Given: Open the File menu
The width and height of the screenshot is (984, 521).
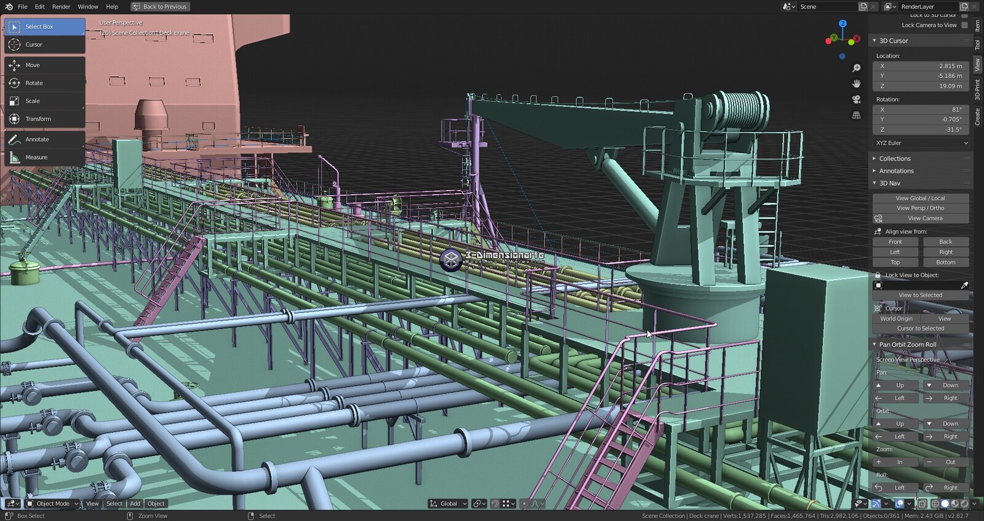Looking at the screenshot, I should click(x=22, y=6).
